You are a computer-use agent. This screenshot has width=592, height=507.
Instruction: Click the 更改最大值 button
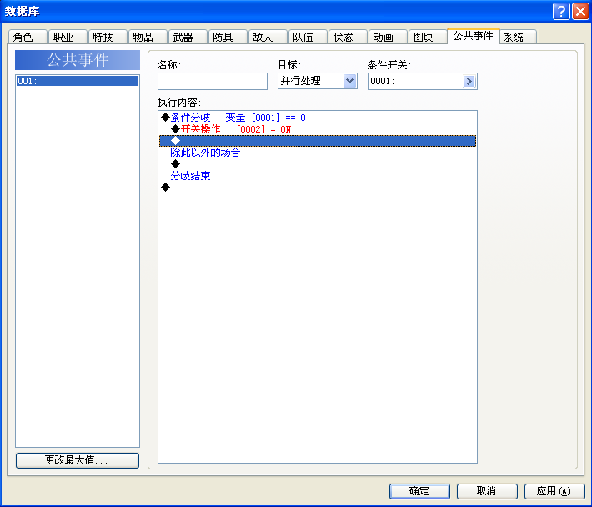coord(78,460)
